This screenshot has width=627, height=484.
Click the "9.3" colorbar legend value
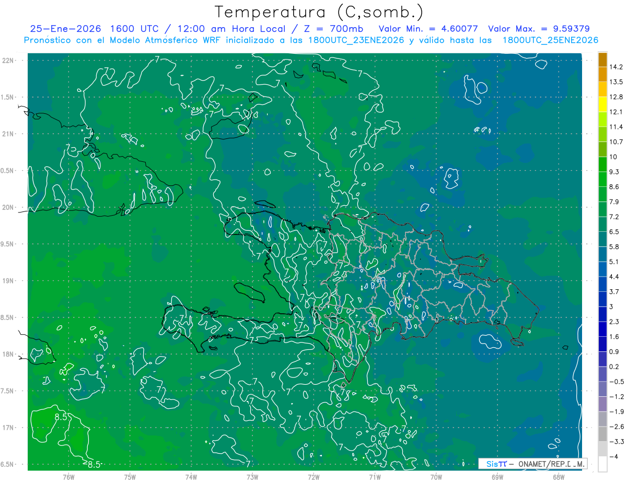point(614,172)
